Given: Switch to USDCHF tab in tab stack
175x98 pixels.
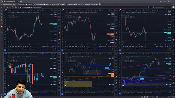Looking at the screenshot, I should (41, 4).
